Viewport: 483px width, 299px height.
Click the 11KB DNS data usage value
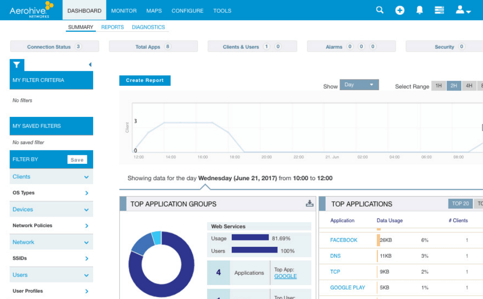[386, 256]
